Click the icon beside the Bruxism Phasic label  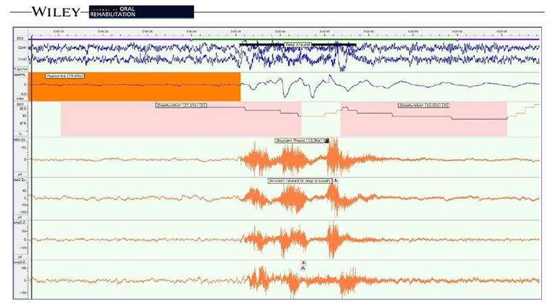pos(327,141)
